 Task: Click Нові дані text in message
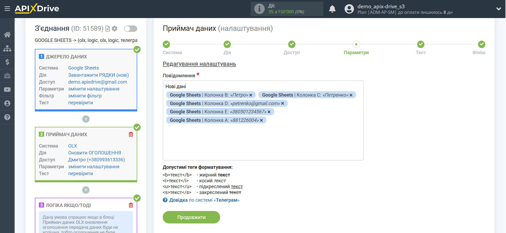[x=175, y=87]
